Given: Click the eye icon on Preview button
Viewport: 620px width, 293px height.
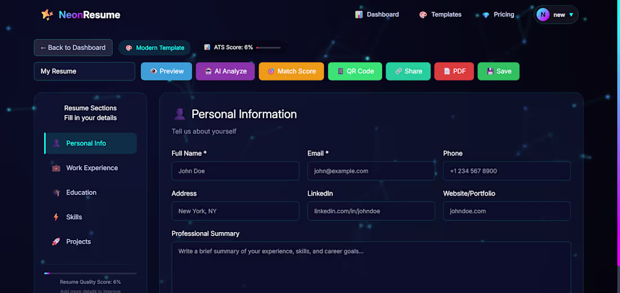Looking at the screenshot, I should click(153, 71).
